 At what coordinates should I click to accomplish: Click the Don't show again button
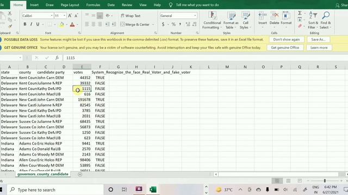point(287,40)
